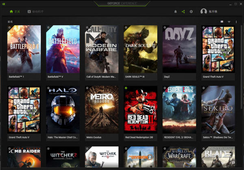The height and width of the screenshot is (170, 244).
Task: Select the Battlefield V cover art
Action: 63,49
